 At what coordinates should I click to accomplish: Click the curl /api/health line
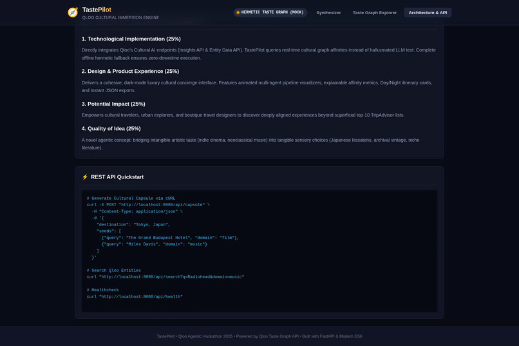click(135, 296)
